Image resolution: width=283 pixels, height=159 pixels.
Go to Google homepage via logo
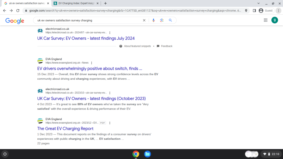coord(15,21)
